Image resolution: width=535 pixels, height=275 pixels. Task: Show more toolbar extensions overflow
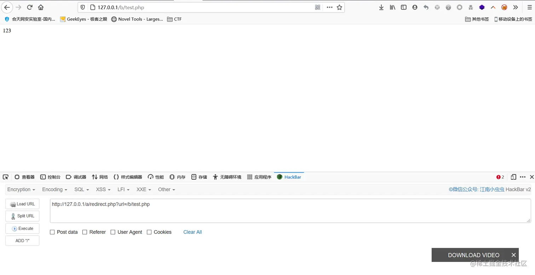[x=516, y=7]
